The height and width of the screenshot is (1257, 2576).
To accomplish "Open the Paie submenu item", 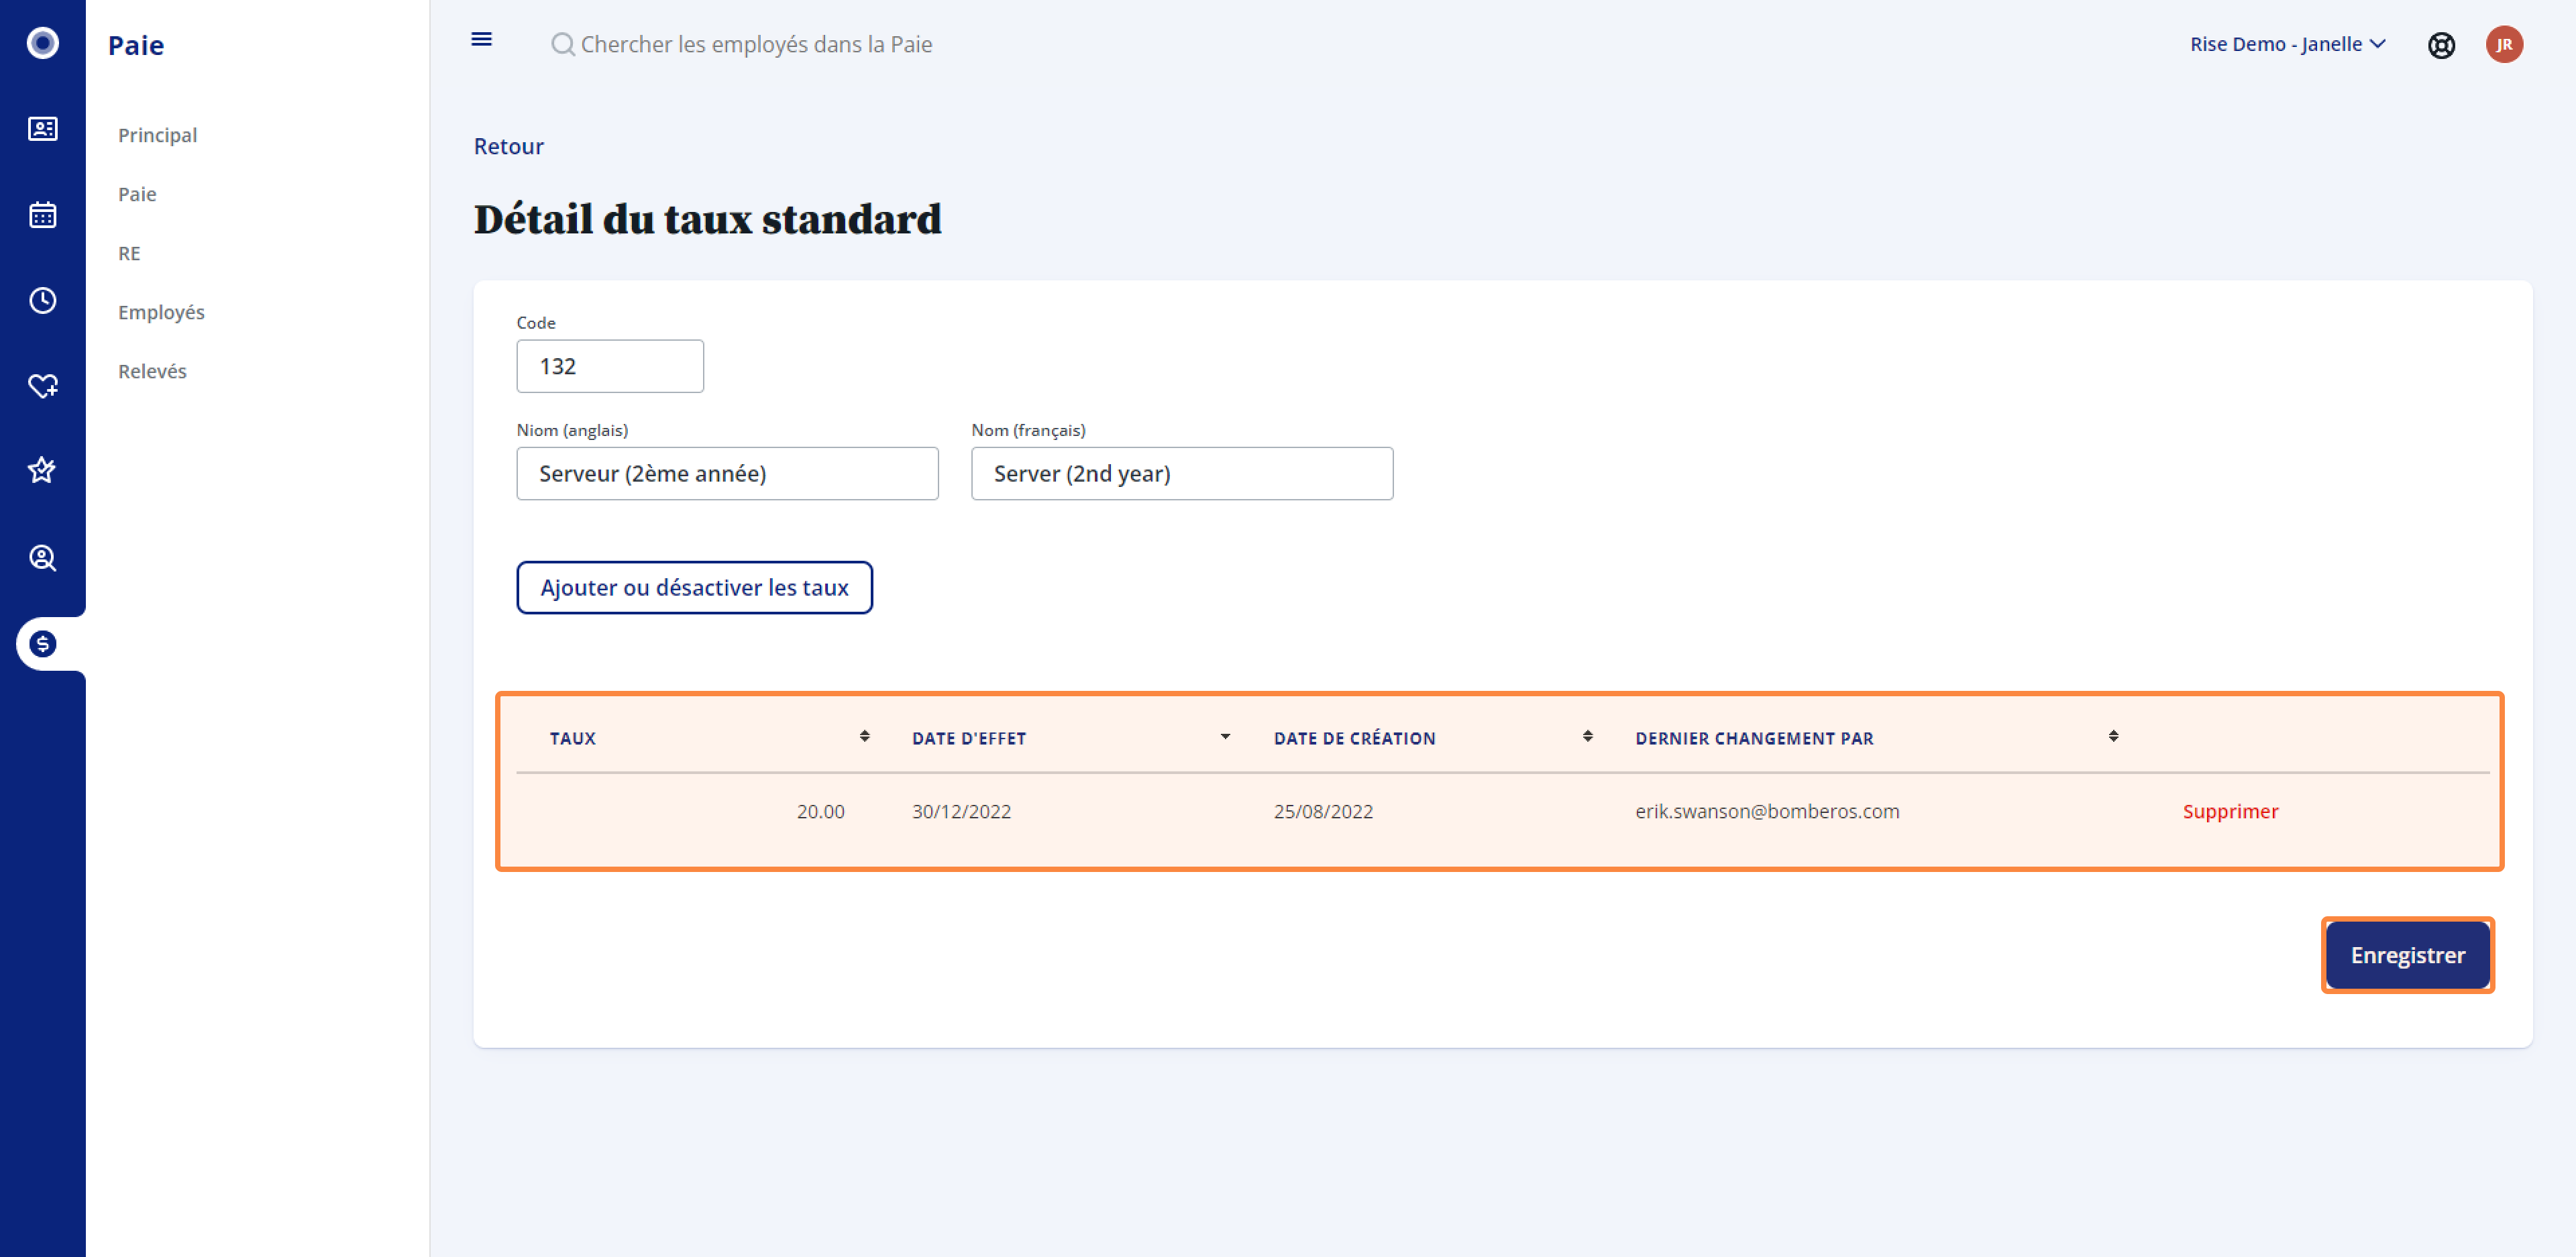I will (137, 194).
